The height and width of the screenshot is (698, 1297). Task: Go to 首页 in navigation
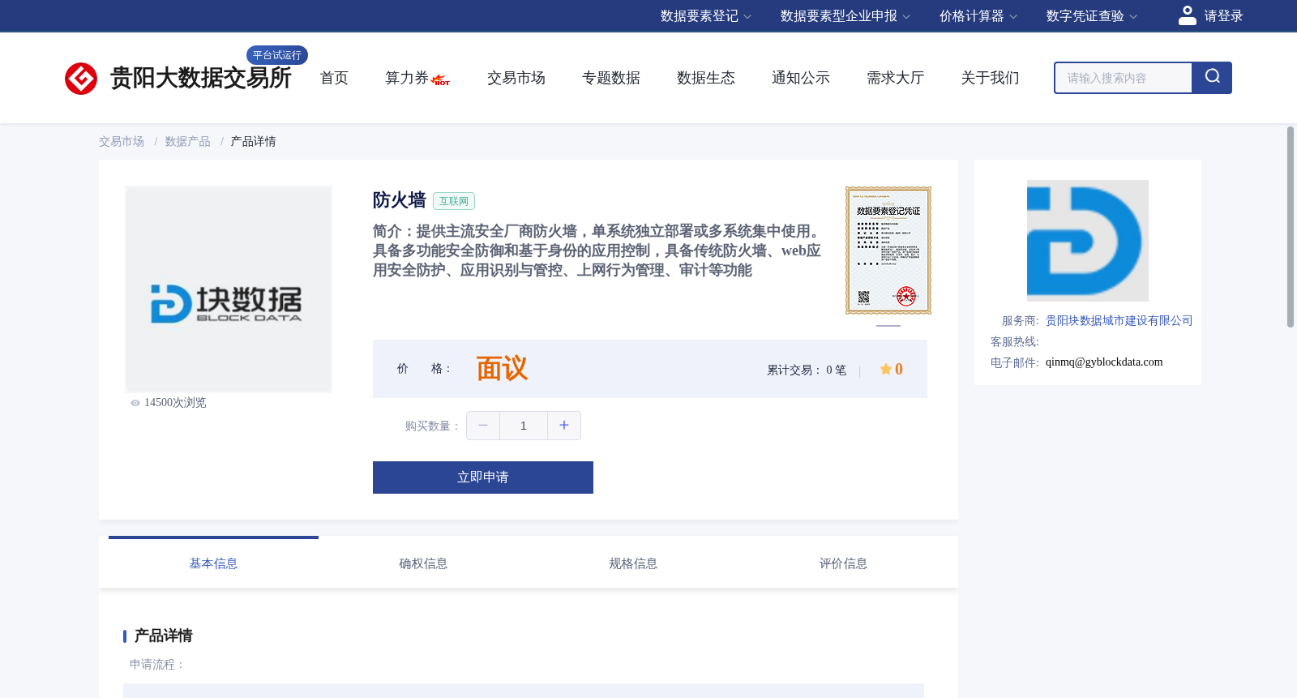click(x=334, y=78)
